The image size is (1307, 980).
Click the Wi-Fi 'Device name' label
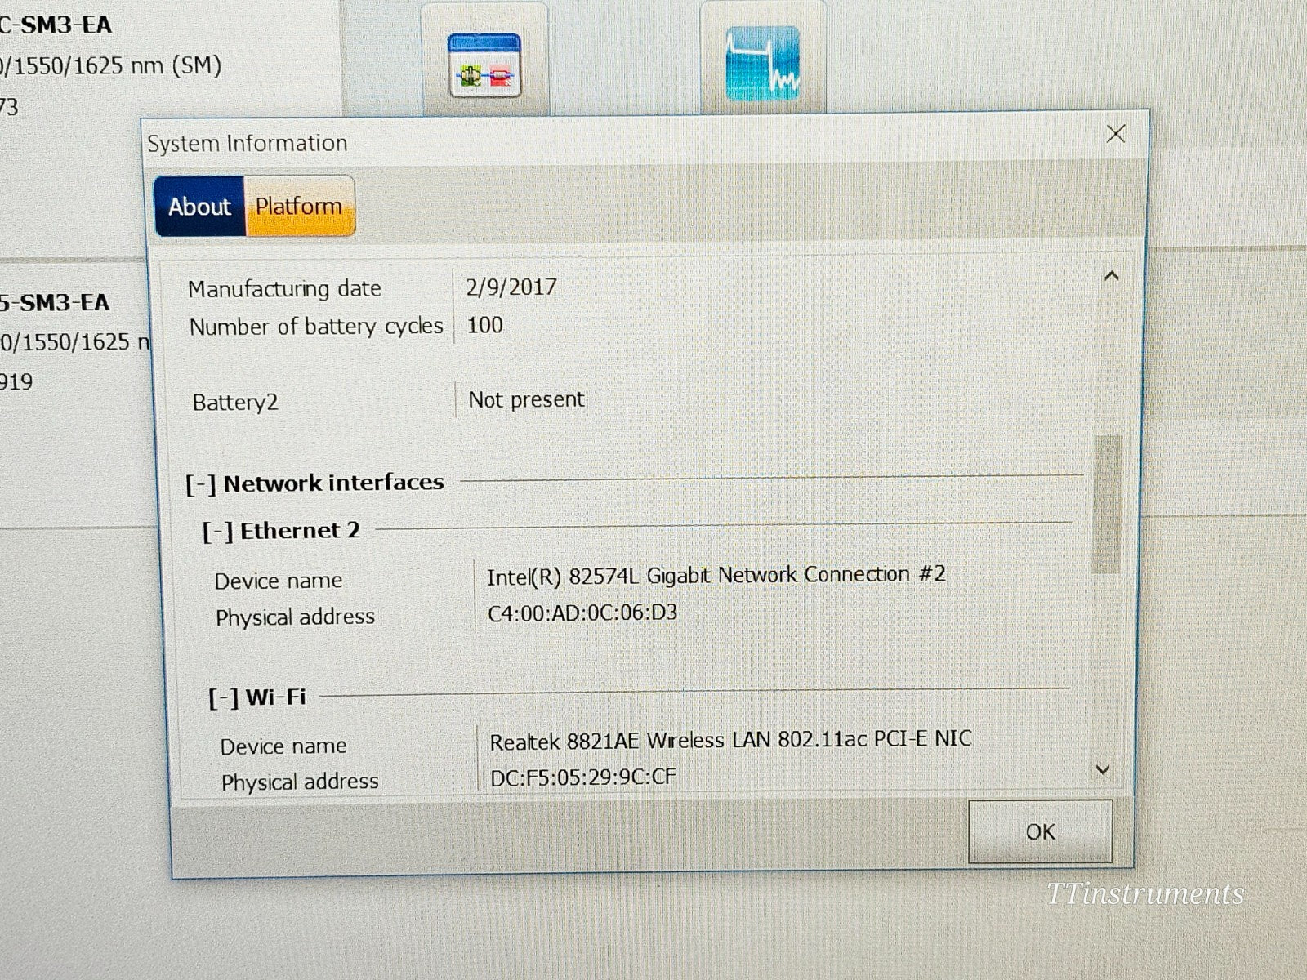(x=283, y=746)
